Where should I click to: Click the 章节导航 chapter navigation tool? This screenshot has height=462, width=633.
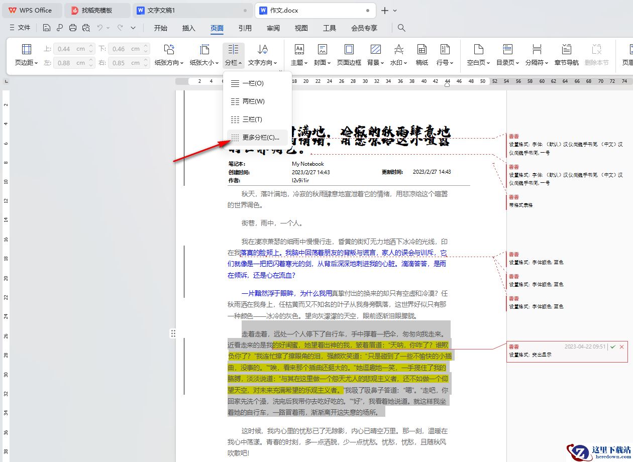pos(566,55)
